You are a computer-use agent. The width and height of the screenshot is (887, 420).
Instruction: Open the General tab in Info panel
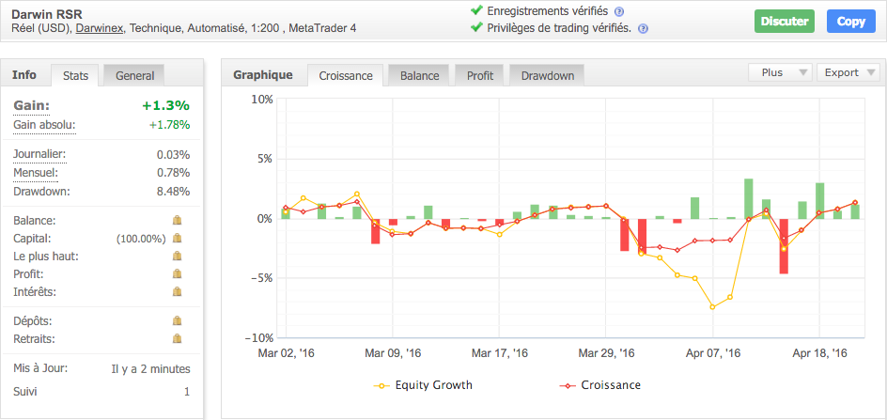click(134, 75)
